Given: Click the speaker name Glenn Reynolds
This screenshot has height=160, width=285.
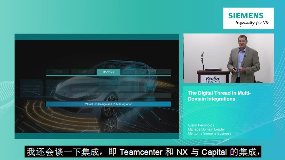Looking at the screenshot, I should pyautogui.click(x=201, y=125).
